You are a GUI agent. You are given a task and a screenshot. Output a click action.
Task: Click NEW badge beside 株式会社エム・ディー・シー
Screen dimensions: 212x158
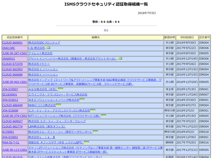96,132
